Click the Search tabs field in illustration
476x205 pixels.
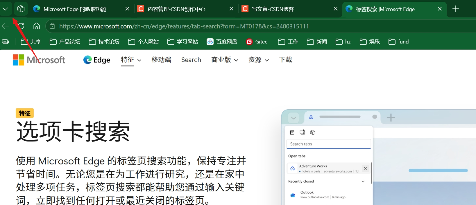tap(329, 144)
